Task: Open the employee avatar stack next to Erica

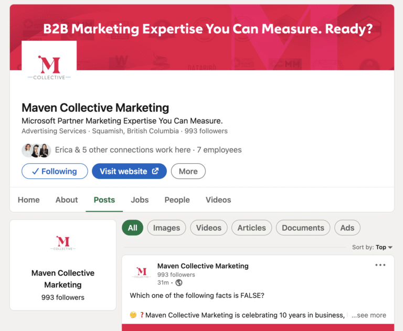Action: pos(36,150)
